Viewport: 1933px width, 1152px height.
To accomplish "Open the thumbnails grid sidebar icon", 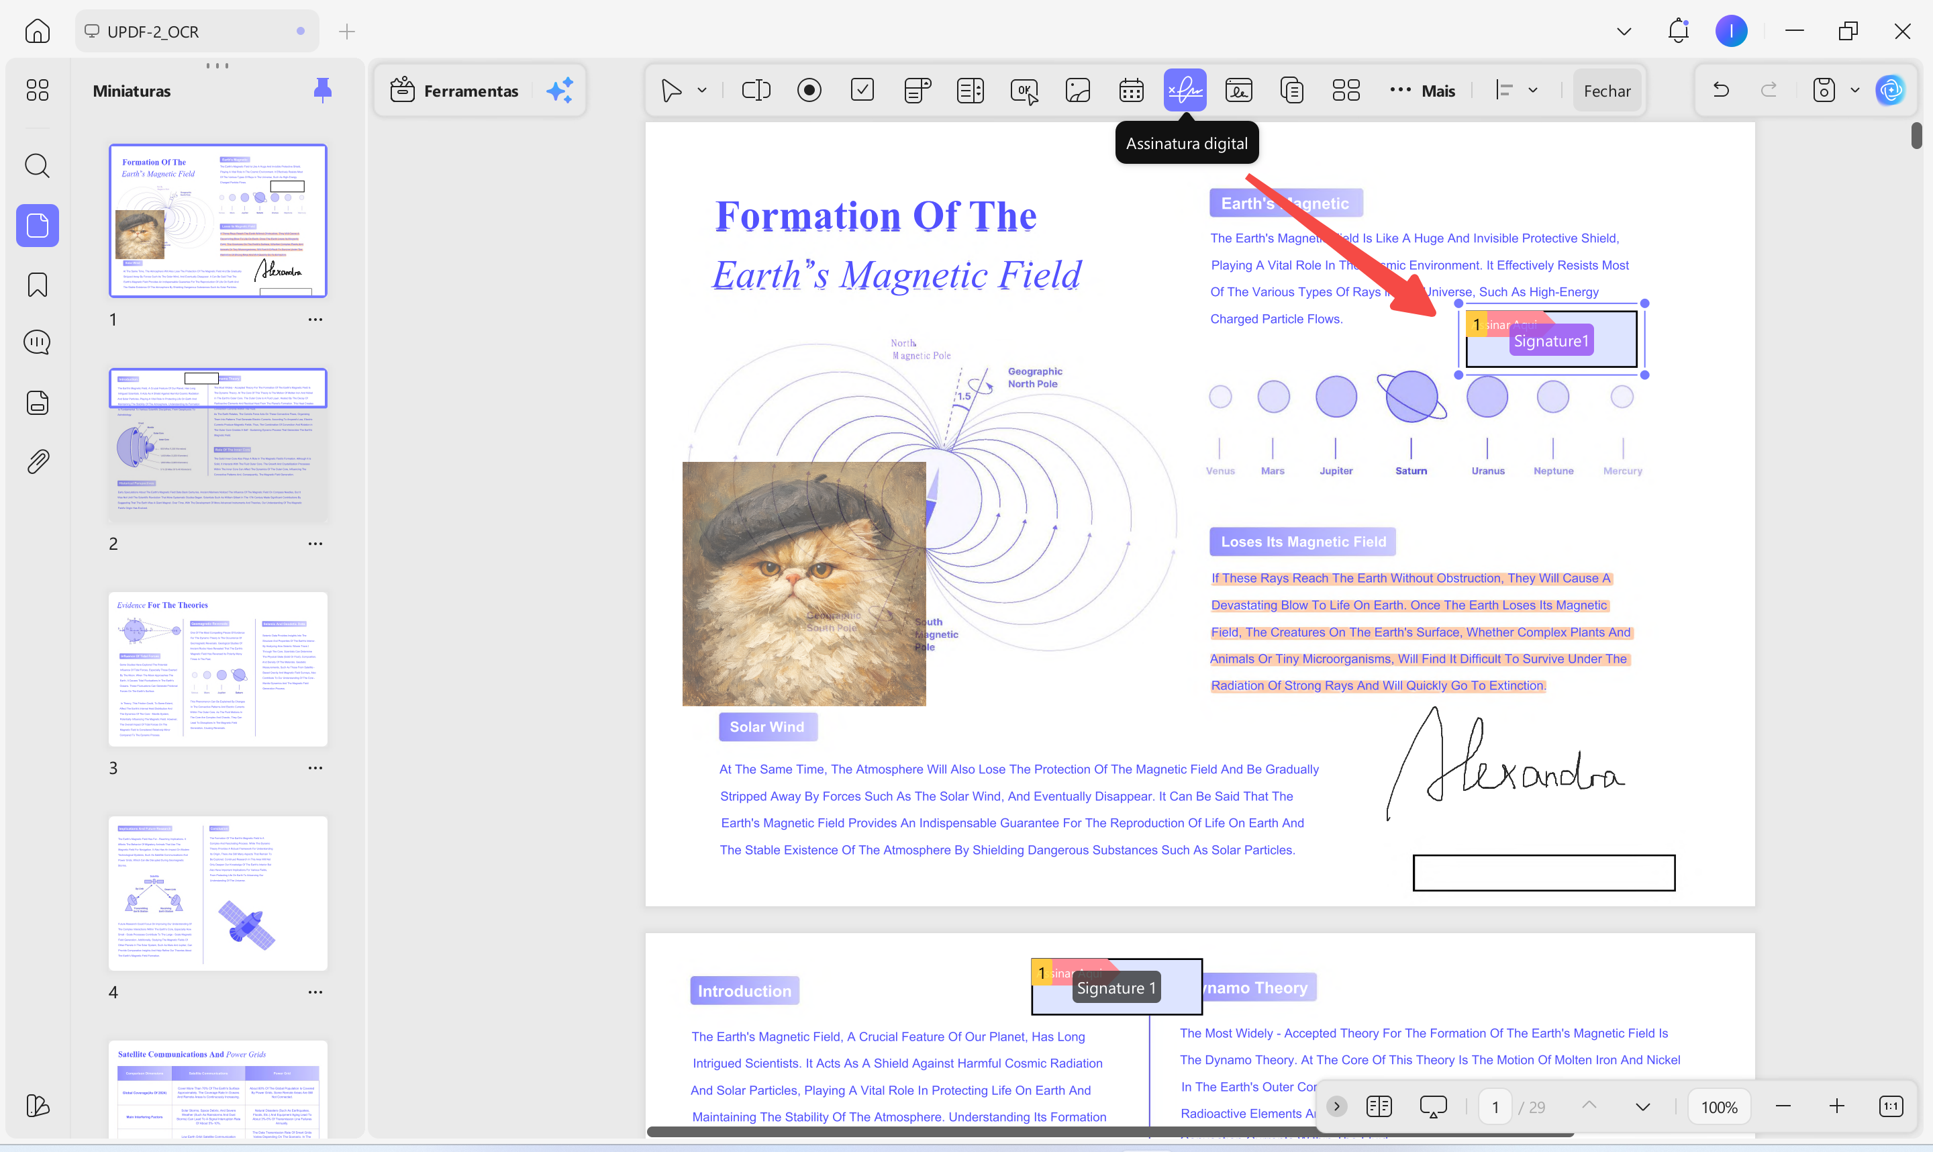I will tap(37, 90).
